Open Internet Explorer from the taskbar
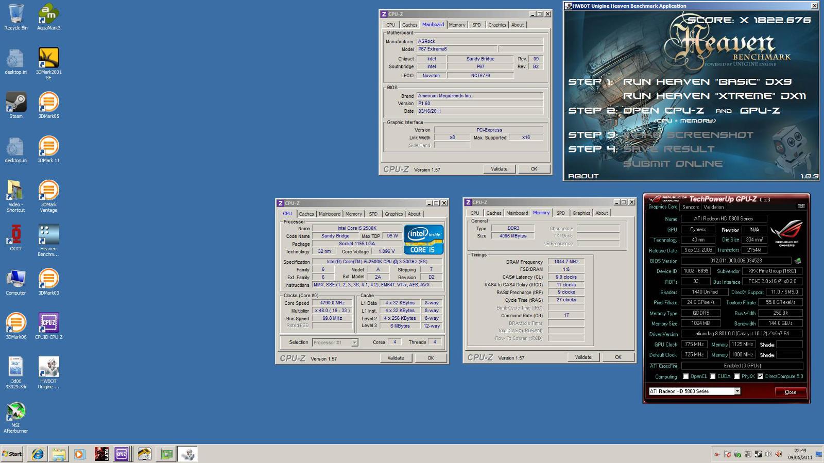824x463 pixels. pos(38,454)
